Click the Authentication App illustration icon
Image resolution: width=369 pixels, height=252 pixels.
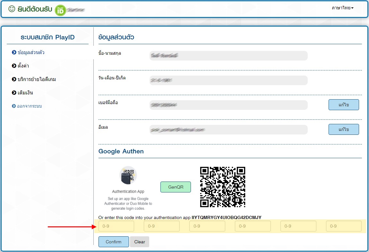(x=128, y=175)
